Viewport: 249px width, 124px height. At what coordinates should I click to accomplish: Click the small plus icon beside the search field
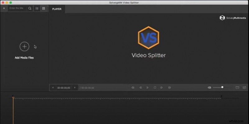(x=4, y=8)
